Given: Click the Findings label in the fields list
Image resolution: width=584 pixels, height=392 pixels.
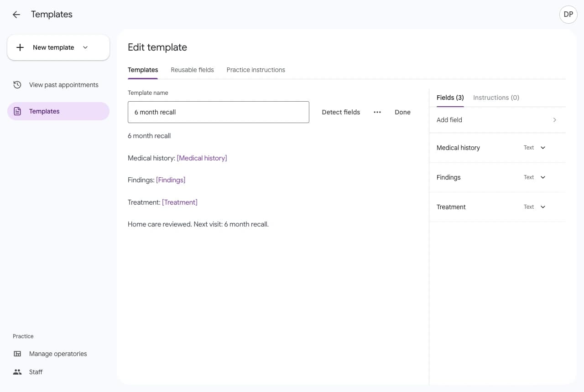Looking at the screenshot, I should click(x=448, y=177).
